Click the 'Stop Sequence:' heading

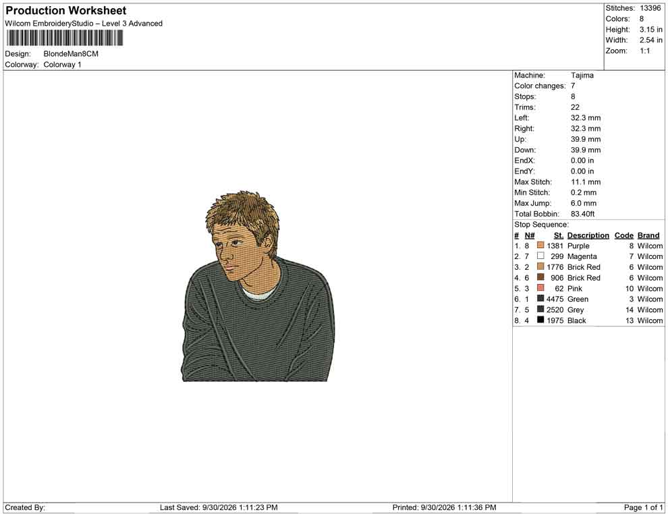tap(541, 225)
